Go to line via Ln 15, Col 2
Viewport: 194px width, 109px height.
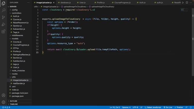point(115,107)
